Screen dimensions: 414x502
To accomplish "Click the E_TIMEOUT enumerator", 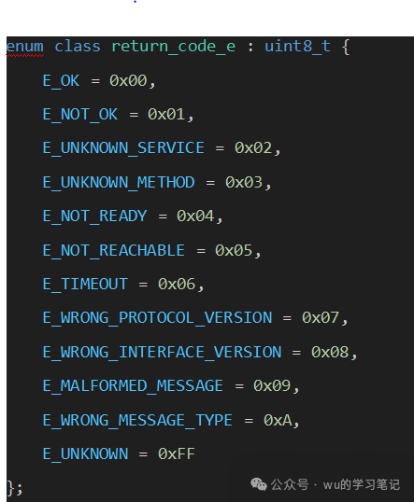I will pos(85,285).
